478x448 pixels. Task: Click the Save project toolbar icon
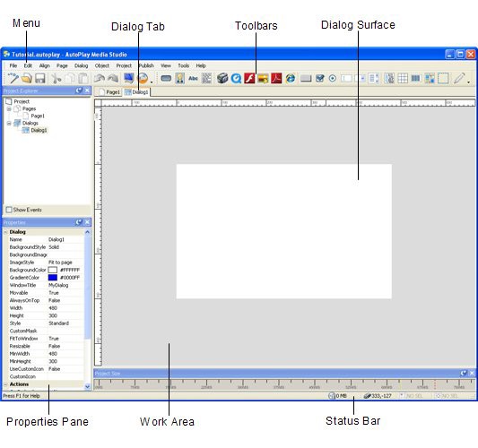coord(40,79)
